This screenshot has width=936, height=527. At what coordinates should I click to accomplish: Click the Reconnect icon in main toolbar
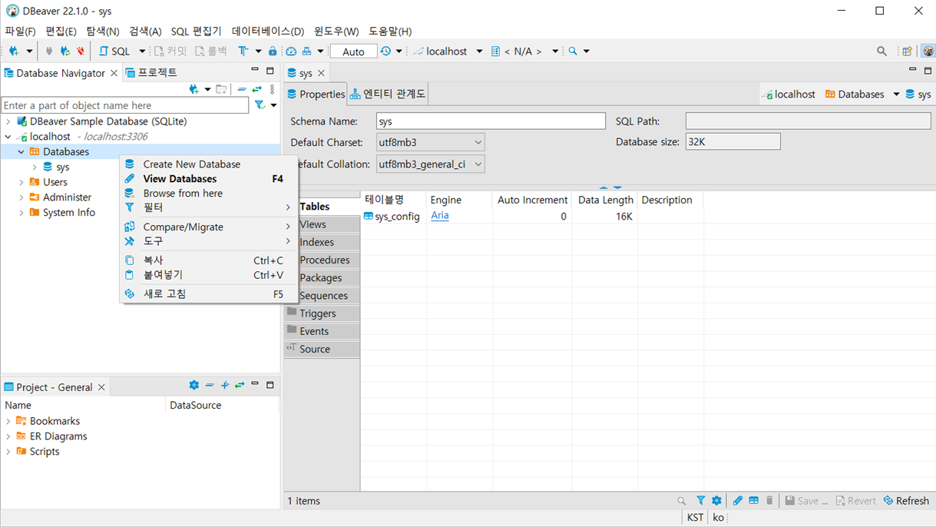point(64,51)
